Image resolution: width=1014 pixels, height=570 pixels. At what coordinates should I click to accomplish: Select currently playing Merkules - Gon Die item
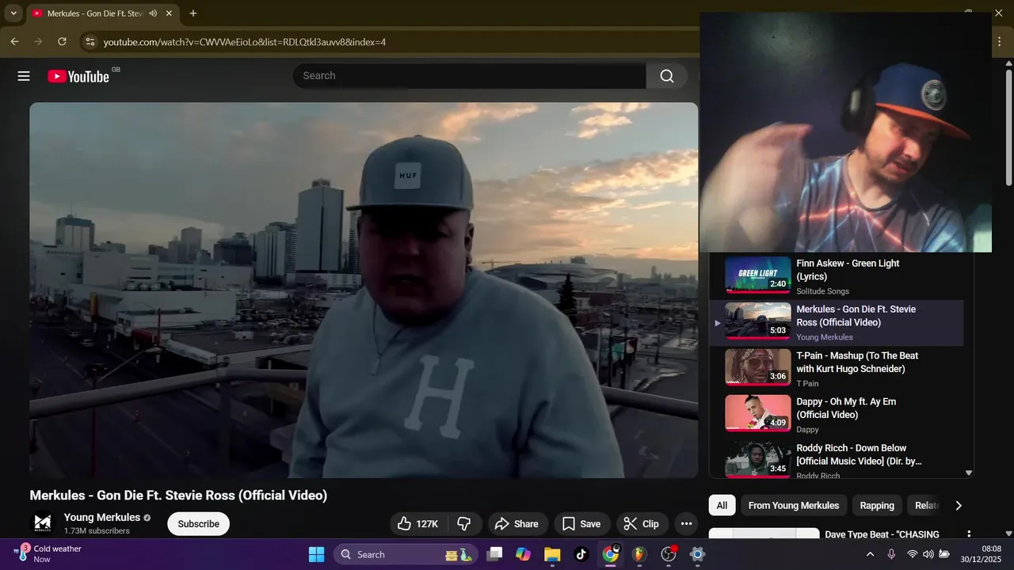(837, 323)
